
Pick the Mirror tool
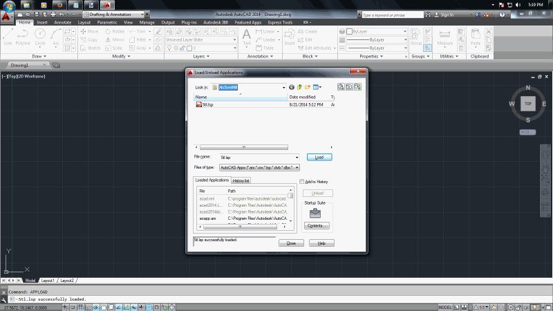[115, 40]
